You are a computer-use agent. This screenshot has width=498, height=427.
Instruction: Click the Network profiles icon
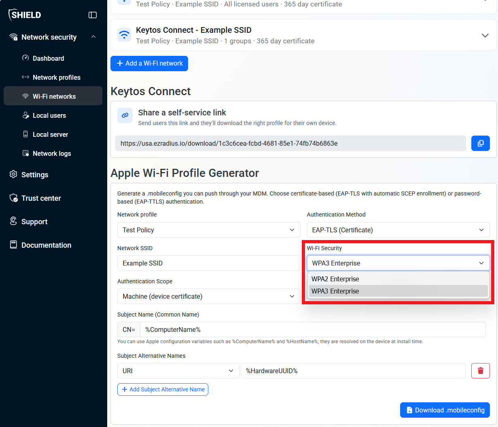point(25,77)
